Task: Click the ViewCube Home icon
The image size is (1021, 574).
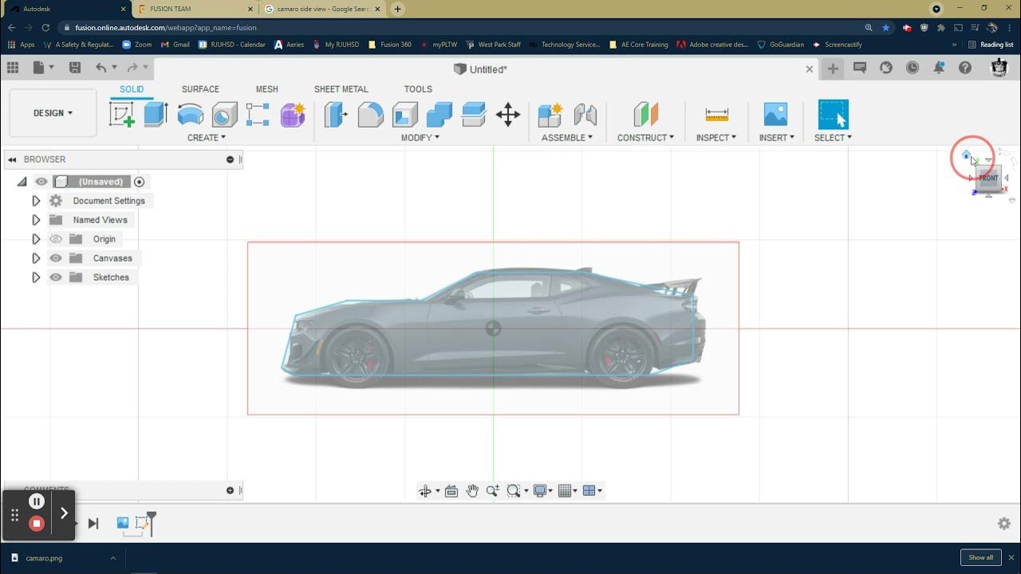Action: [967, 155]
